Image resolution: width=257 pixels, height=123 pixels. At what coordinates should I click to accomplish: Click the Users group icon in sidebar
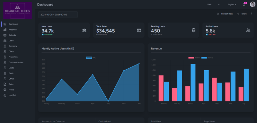coord(5,40)
